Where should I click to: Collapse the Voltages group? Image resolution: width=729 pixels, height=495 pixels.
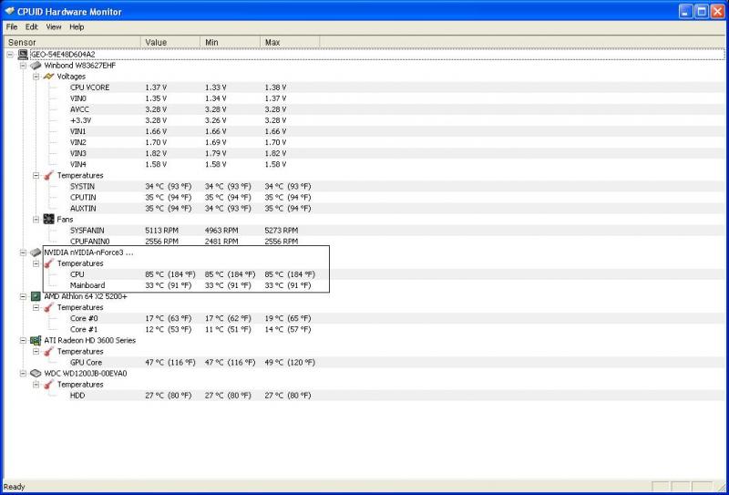tap(36, 77)
